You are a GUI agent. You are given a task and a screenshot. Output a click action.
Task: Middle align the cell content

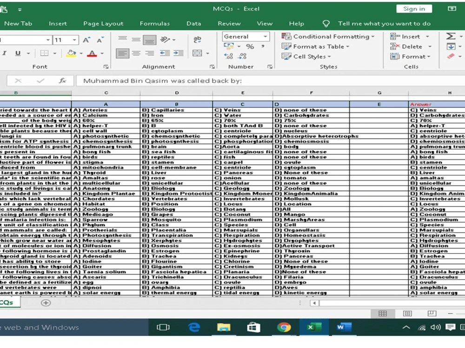(136, 39)
